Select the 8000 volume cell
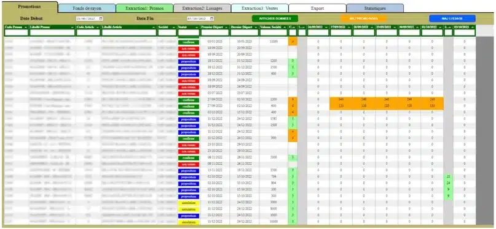Viewport: 496px width, 229px height. pyautogui.click(x=274, y=209)
